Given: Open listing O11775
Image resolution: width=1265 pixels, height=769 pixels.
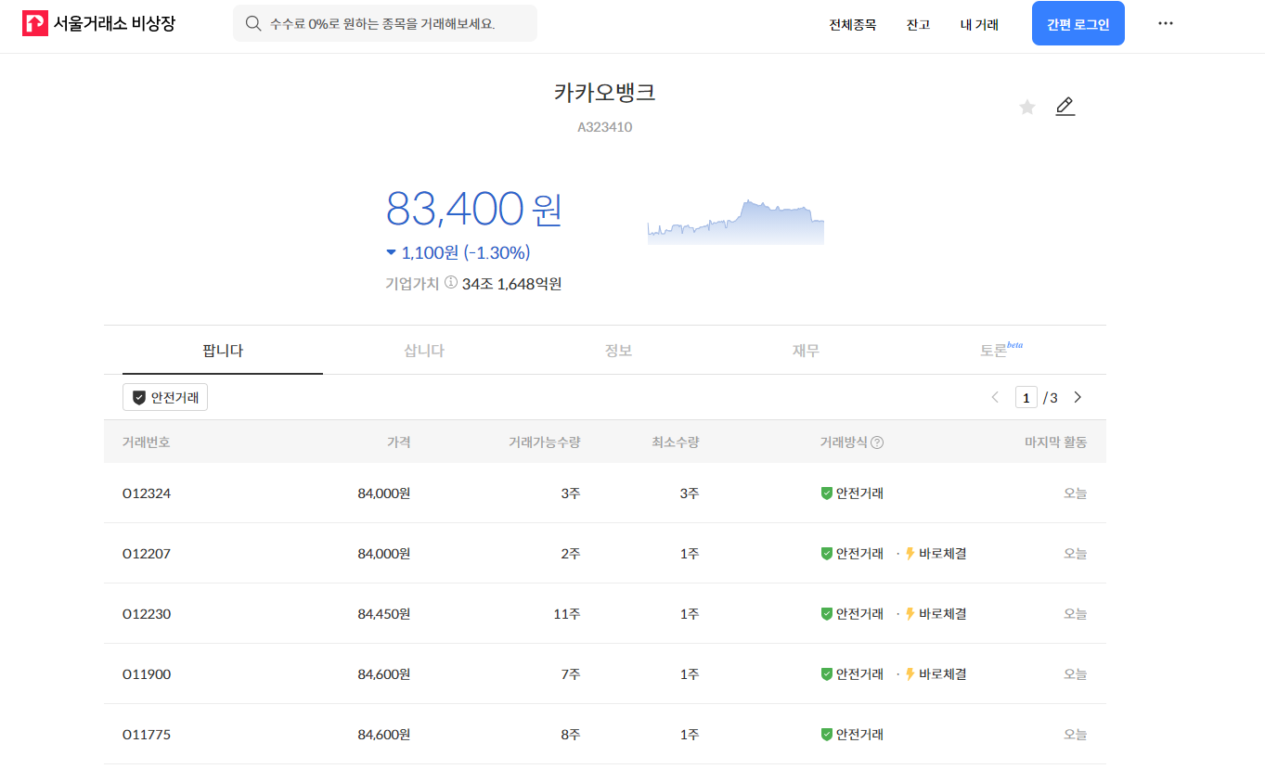Looking at the screenshot, I should (x=605, y=734).
